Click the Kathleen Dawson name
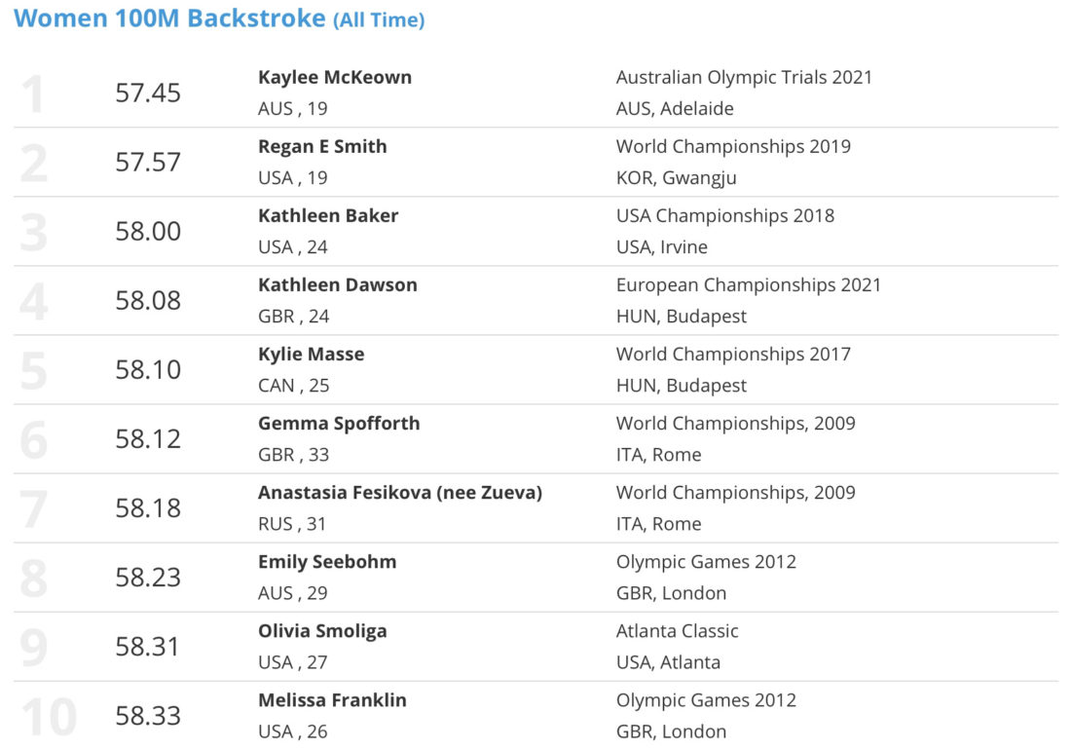The image size is (1071, 749). point(338,285)
